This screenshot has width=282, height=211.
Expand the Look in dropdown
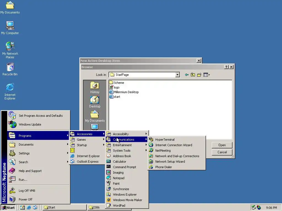pos(177,75)
